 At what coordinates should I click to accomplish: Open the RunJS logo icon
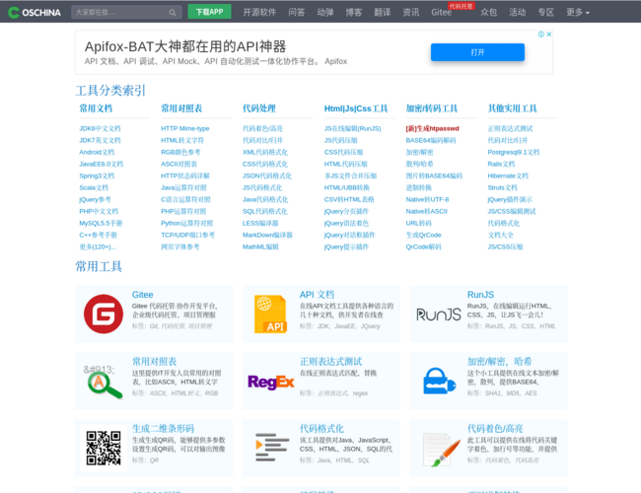438,314
